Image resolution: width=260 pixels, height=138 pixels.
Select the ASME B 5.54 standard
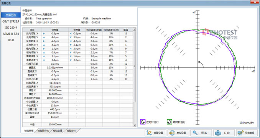click(x=11, y=34)
